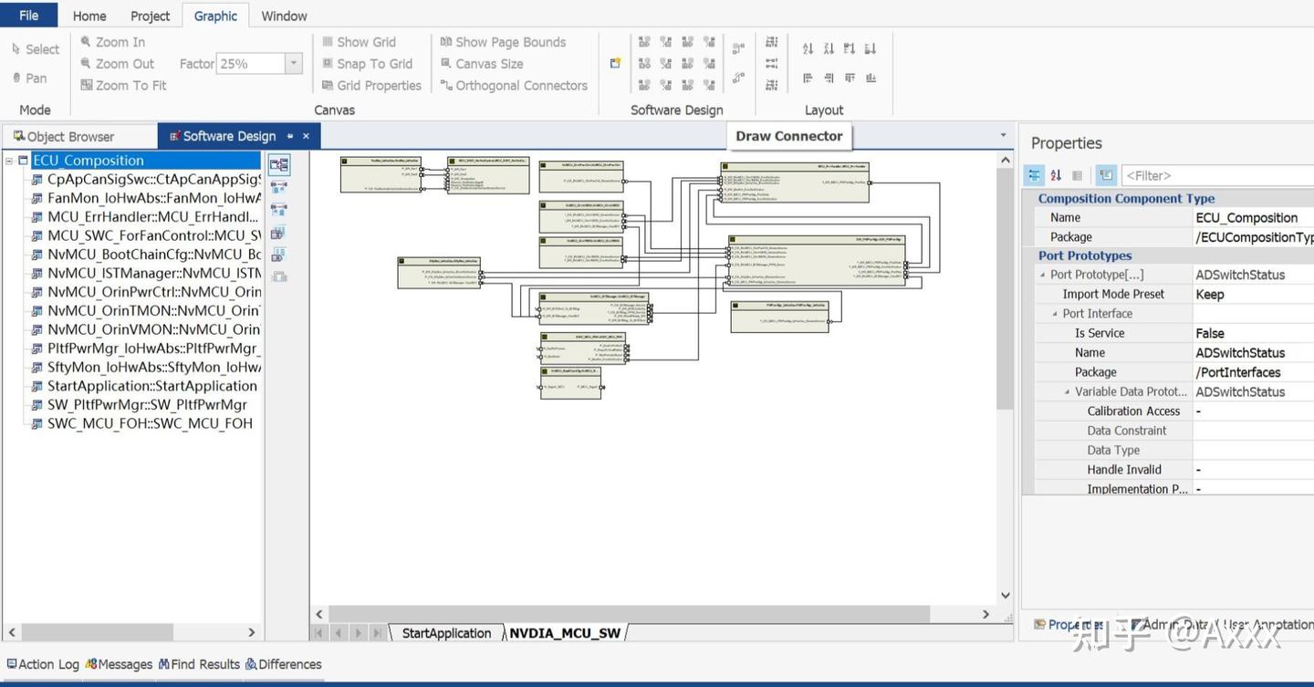Toggle Show Page Bounds
This screenshot has height=687, width=1314.
(503, 42)
